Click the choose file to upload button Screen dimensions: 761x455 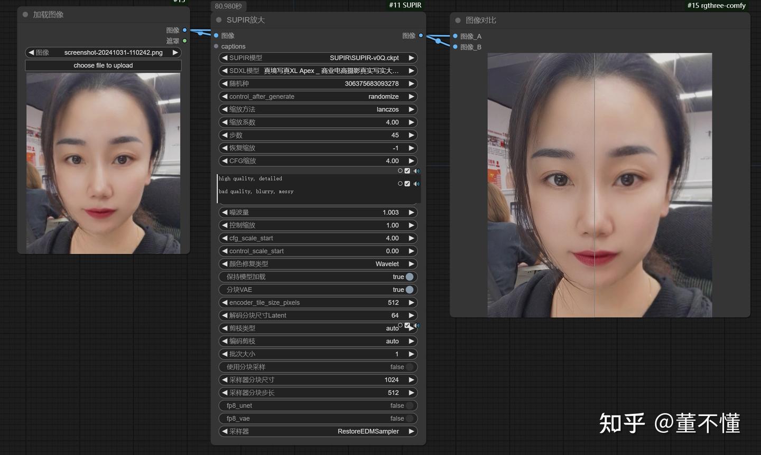tap(103, 65)
